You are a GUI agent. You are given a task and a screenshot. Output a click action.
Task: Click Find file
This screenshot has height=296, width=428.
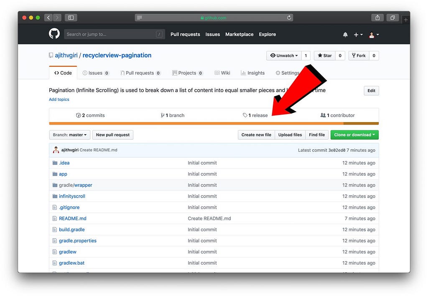[x=317, y=135]
